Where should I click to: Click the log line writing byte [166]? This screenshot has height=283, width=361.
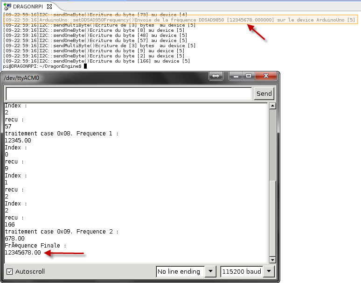pyautogui.click(x=97, y=61)
